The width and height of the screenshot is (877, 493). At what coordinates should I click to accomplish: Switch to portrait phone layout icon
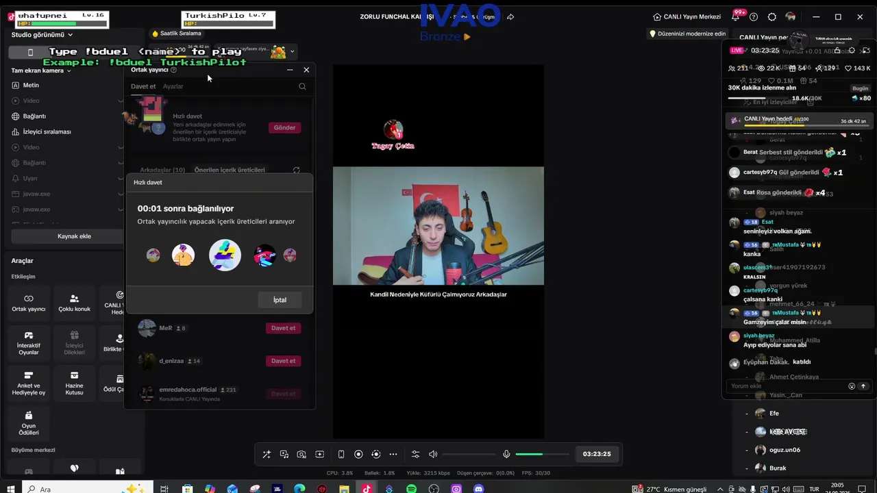[341, 454]
